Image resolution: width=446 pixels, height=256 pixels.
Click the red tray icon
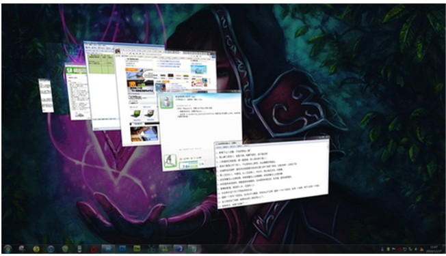[399, 249]
